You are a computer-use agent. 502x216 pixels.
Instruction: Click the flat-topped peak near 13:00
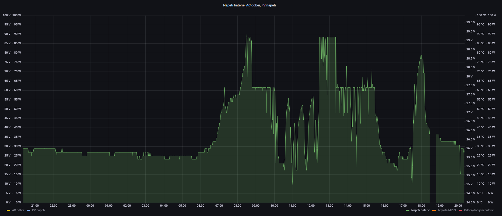[x=331, y=38]
